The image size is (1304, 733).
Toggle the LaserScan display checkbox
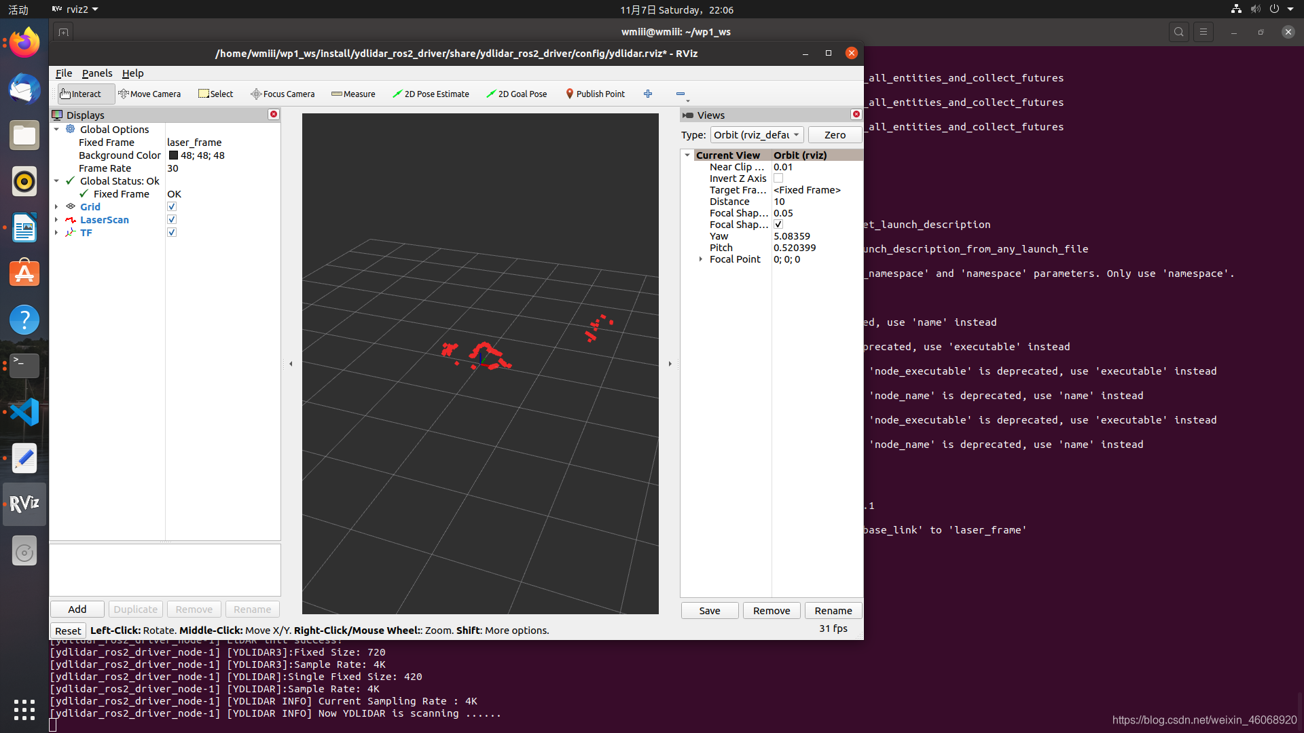click(172, 219)
